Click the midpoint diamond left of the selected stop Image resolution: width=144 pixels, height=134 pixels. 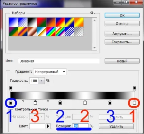pyautogui.click(x=23, y=101)
